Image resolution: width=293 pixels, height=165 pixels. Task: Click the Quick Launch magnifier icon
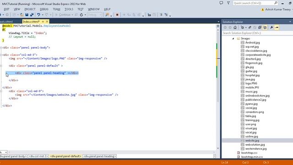[x=276, y=3]
